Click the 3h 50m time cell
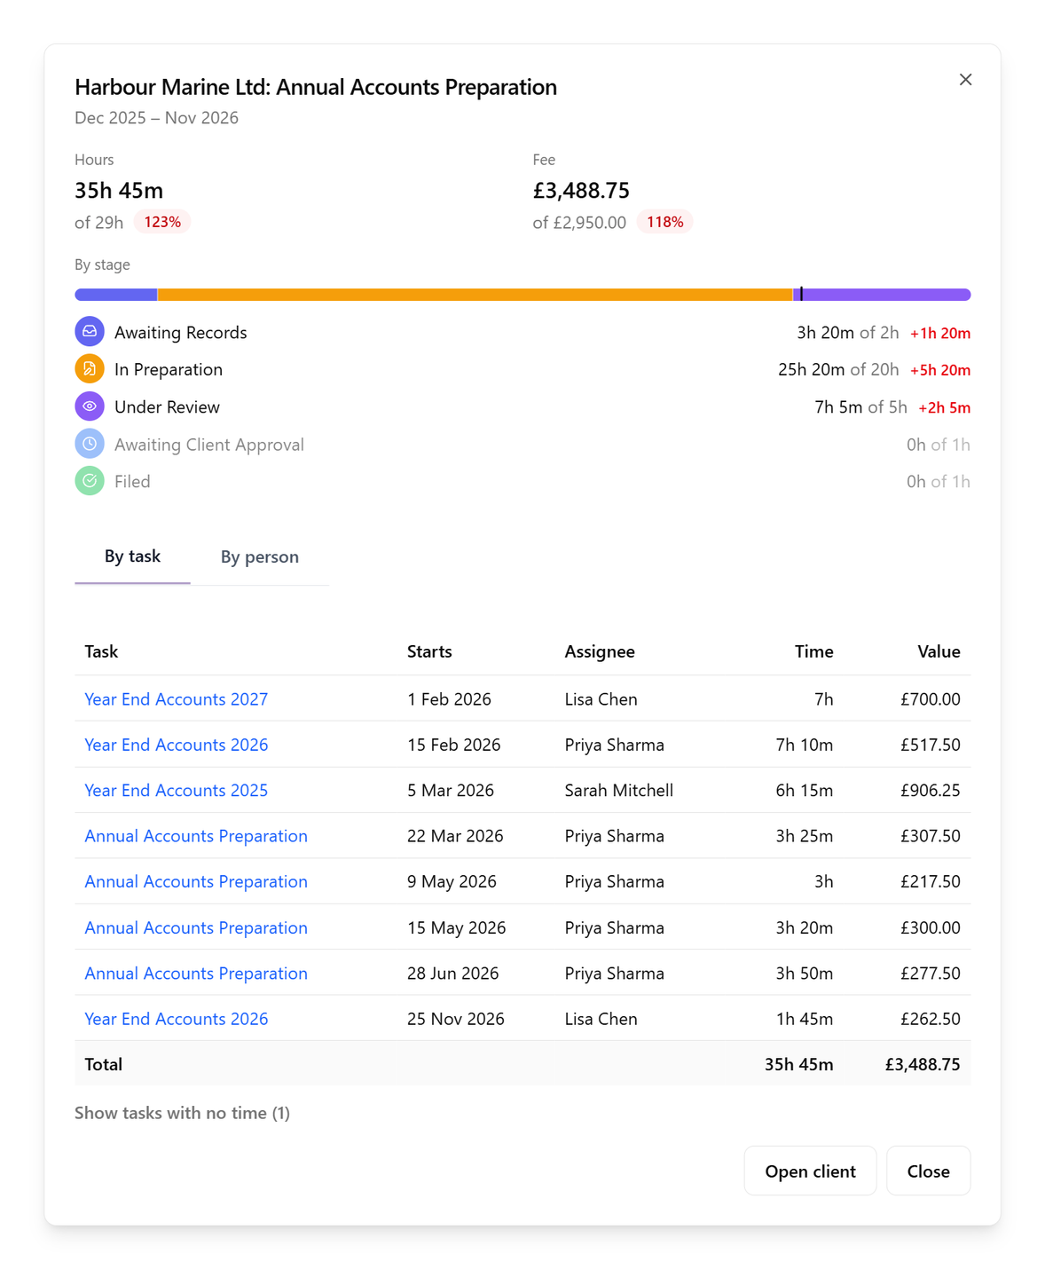The image size is (1045, 1262). [x=805, y=974]
